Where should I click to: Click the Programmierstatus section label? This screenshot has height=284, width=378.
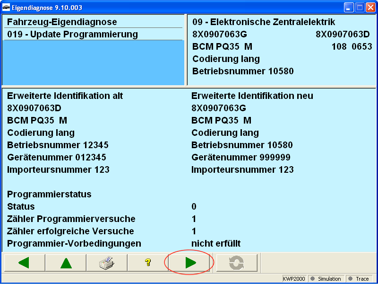[49, 195]
